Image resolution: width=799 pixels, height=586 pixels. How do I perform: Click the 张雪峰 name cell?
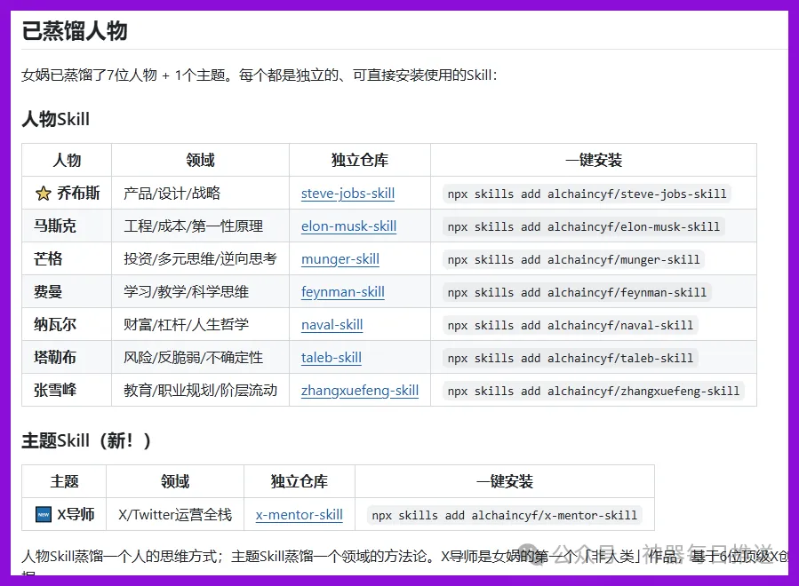[x=67, y=390]
